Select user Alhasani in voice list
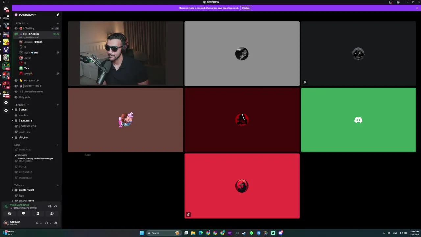This screenshot has height=237, width=421. (x=39, y=42)
